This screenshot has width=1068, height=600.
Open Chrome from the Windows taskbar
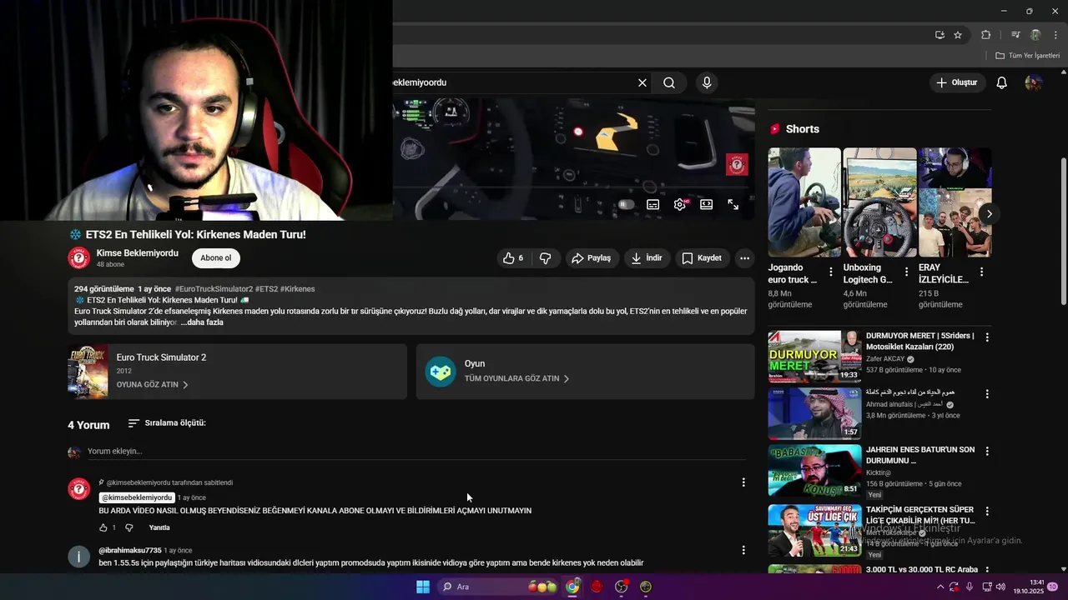pos(572,587)
